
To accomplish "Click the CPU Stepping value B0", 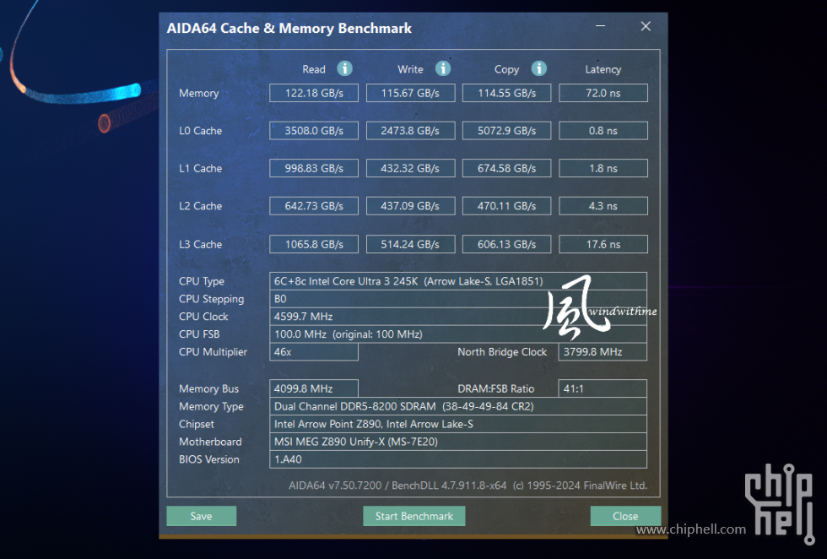I will tap(457, 299).
